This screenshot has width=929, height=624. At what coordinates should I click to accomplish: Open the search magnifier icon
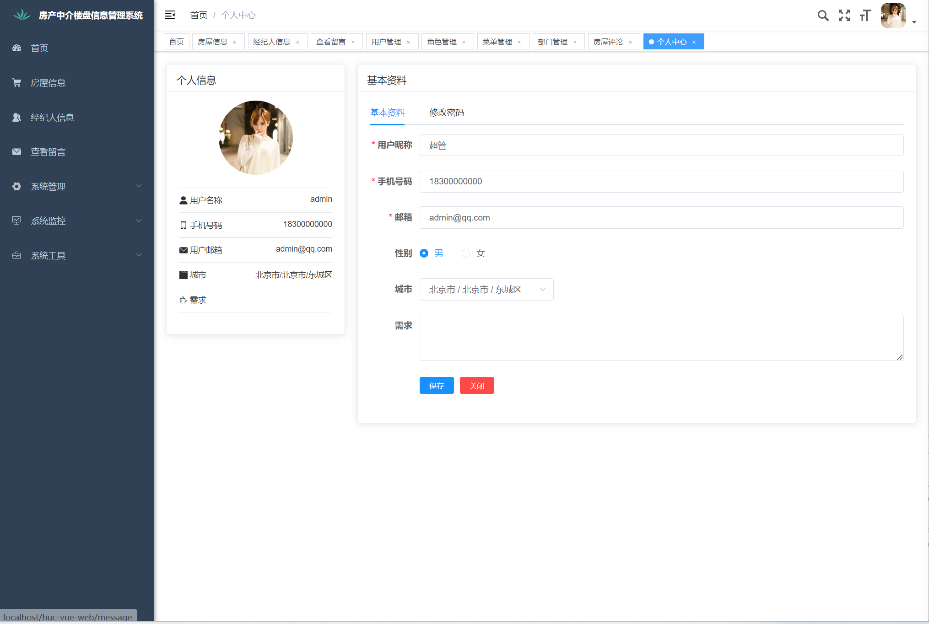click(x=823, y=16)
